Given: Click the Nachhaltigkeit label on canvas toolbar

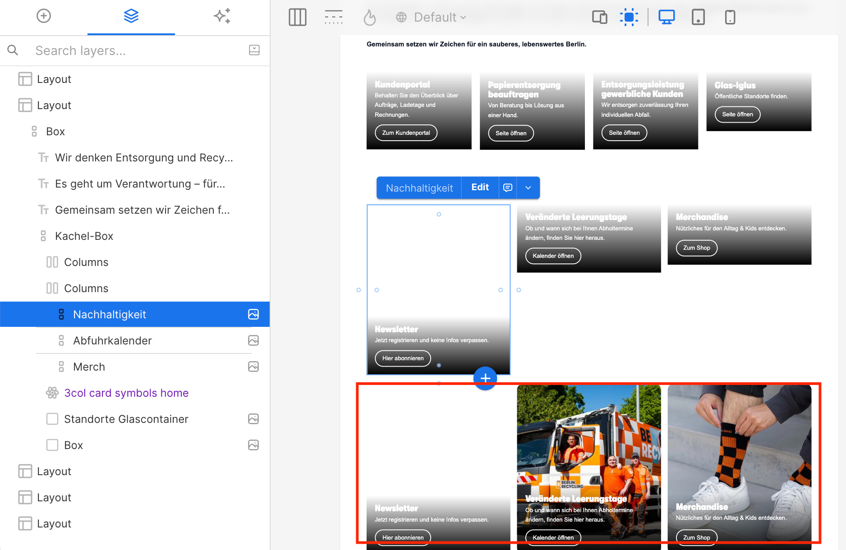Looking at the screenshot, I should pos(419,188).
